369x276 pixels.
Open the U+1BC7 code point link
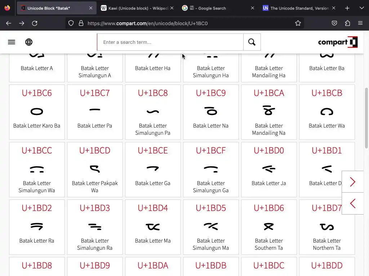click(x=95, y=93)
